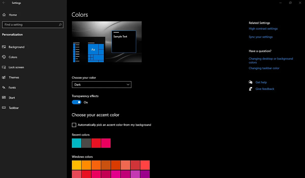Open the Lock screen settings
The height and width of the screenshot is (178, 305).
click(16, 67)
